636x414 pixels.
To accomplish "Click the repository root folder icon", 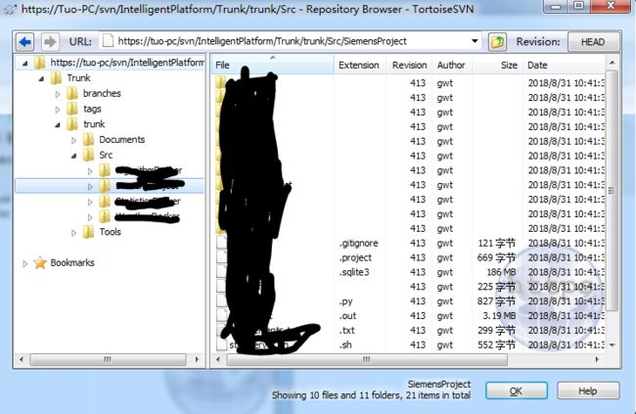I will 40,63.
